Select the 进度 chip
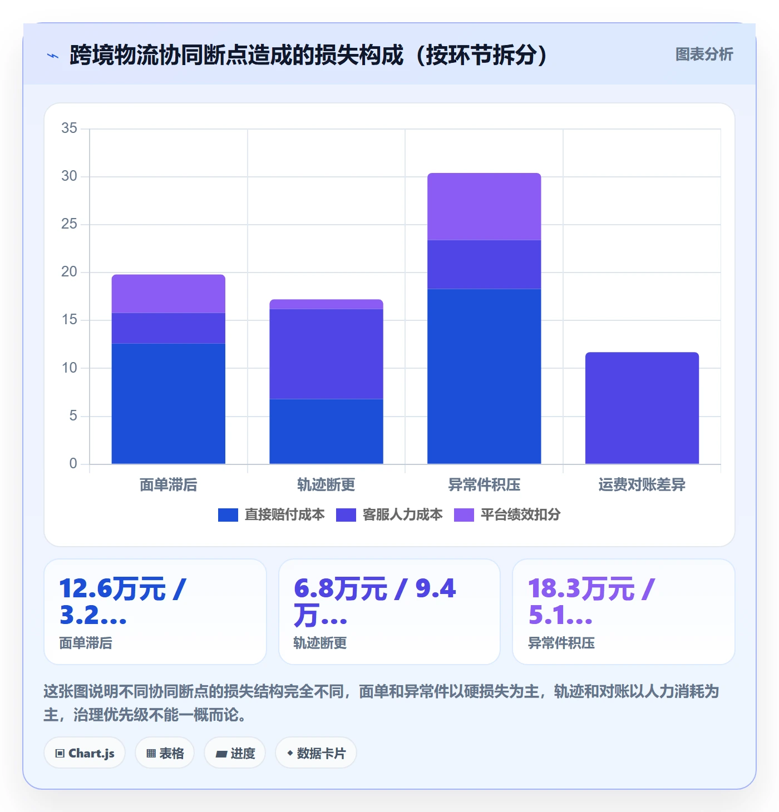Screen dimensions: 779x812 235,753
